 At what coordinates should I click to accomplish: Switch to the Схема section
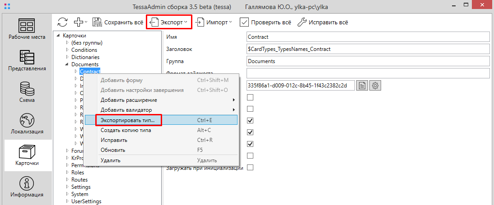point(27,92)
